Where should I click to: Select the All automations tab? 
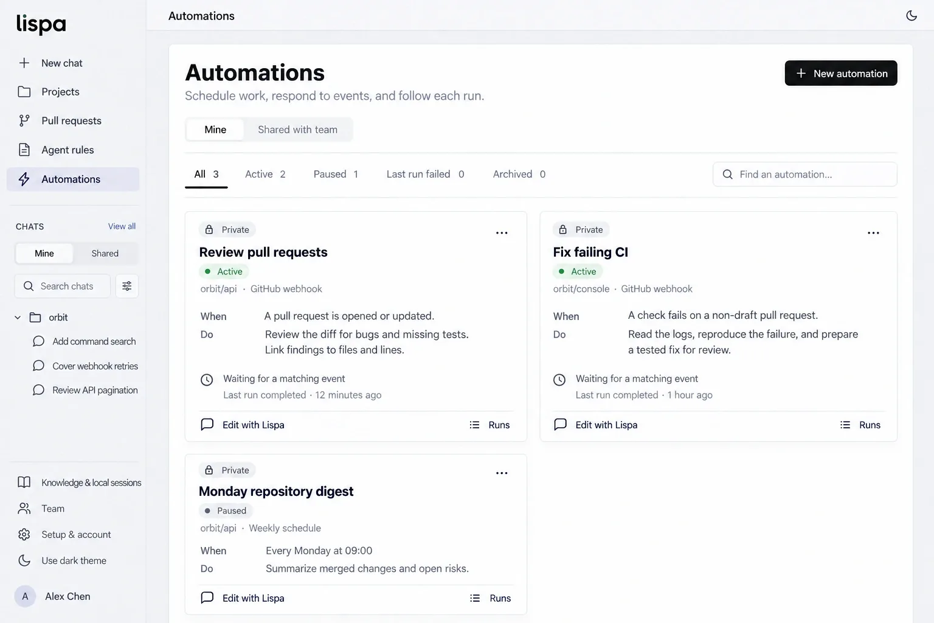click(206, 174)
